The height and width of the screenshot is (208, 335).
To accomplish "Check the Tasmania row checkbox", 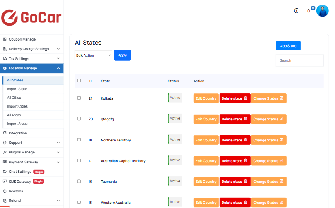I will tap(79, 181).
